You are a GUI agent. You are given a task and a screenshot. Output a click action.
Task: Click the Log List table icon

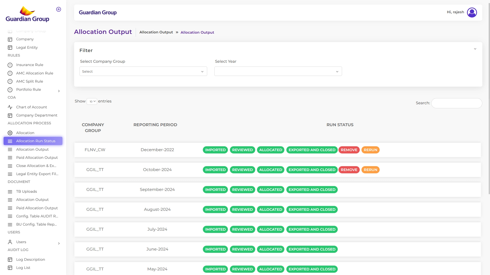pyautogui.click(x=10, y=268)
